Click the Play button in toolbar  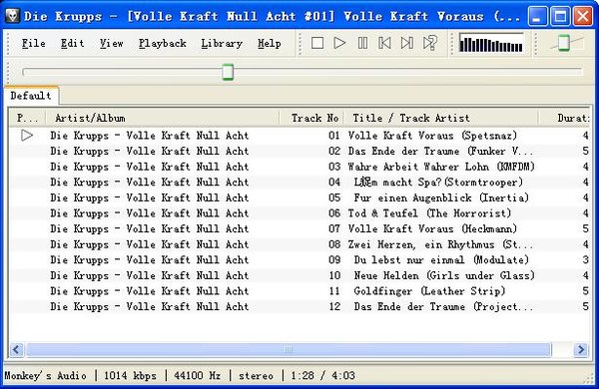pos(339,43)
